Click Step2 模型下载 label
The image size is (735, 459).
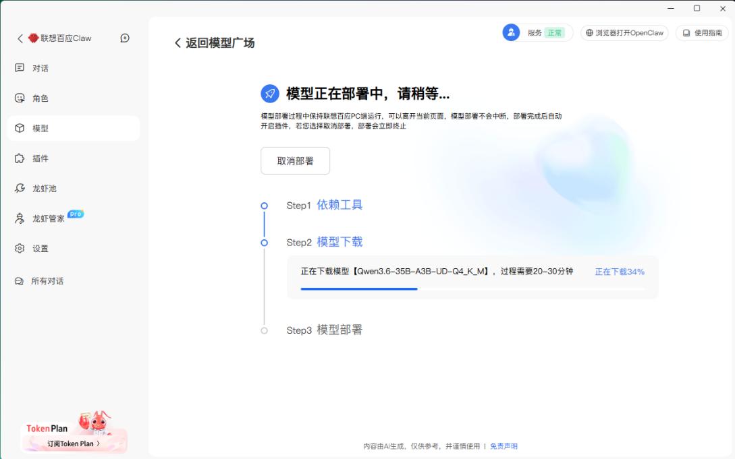(x=325, y=242)
